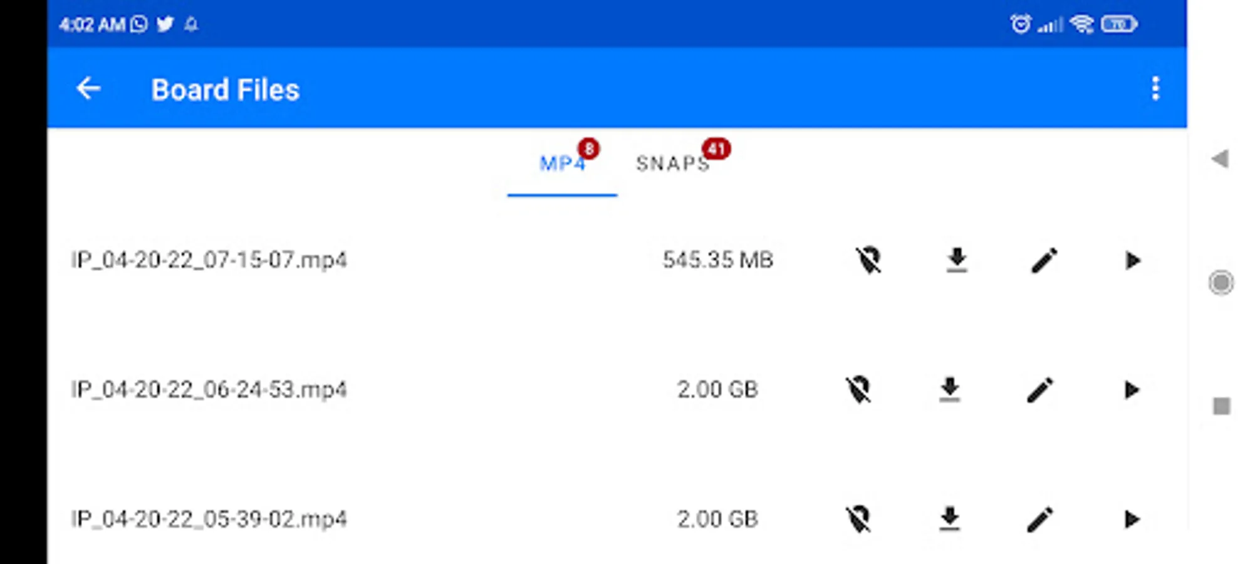The height and width of the screenshot is (564, 1255).
Task: Rename IP_04-20-22_07-15-07.mp4 with pencil icon
Action: pyautogui.click(x=1044, y=260)
